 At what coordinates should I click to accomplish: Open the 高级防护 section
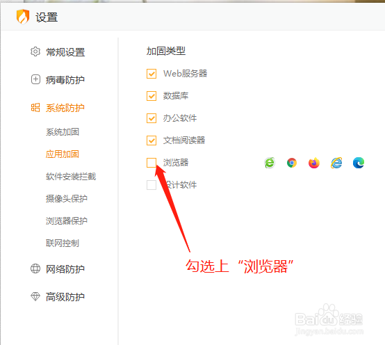point(65,297)
